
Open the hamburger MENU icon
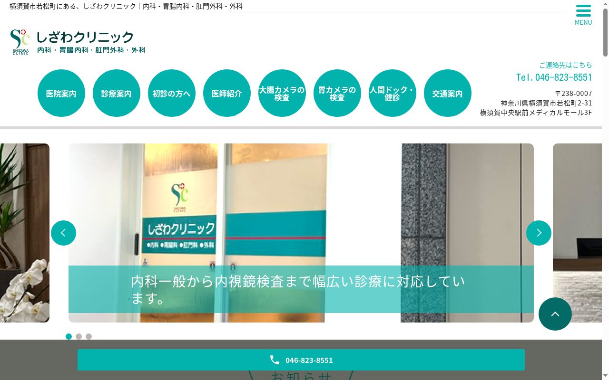[x=583, y=15]
